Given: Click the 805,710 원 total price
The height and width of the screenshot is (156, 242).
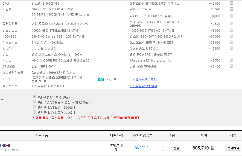Looking at the screenshot, I should pos(203,148).
